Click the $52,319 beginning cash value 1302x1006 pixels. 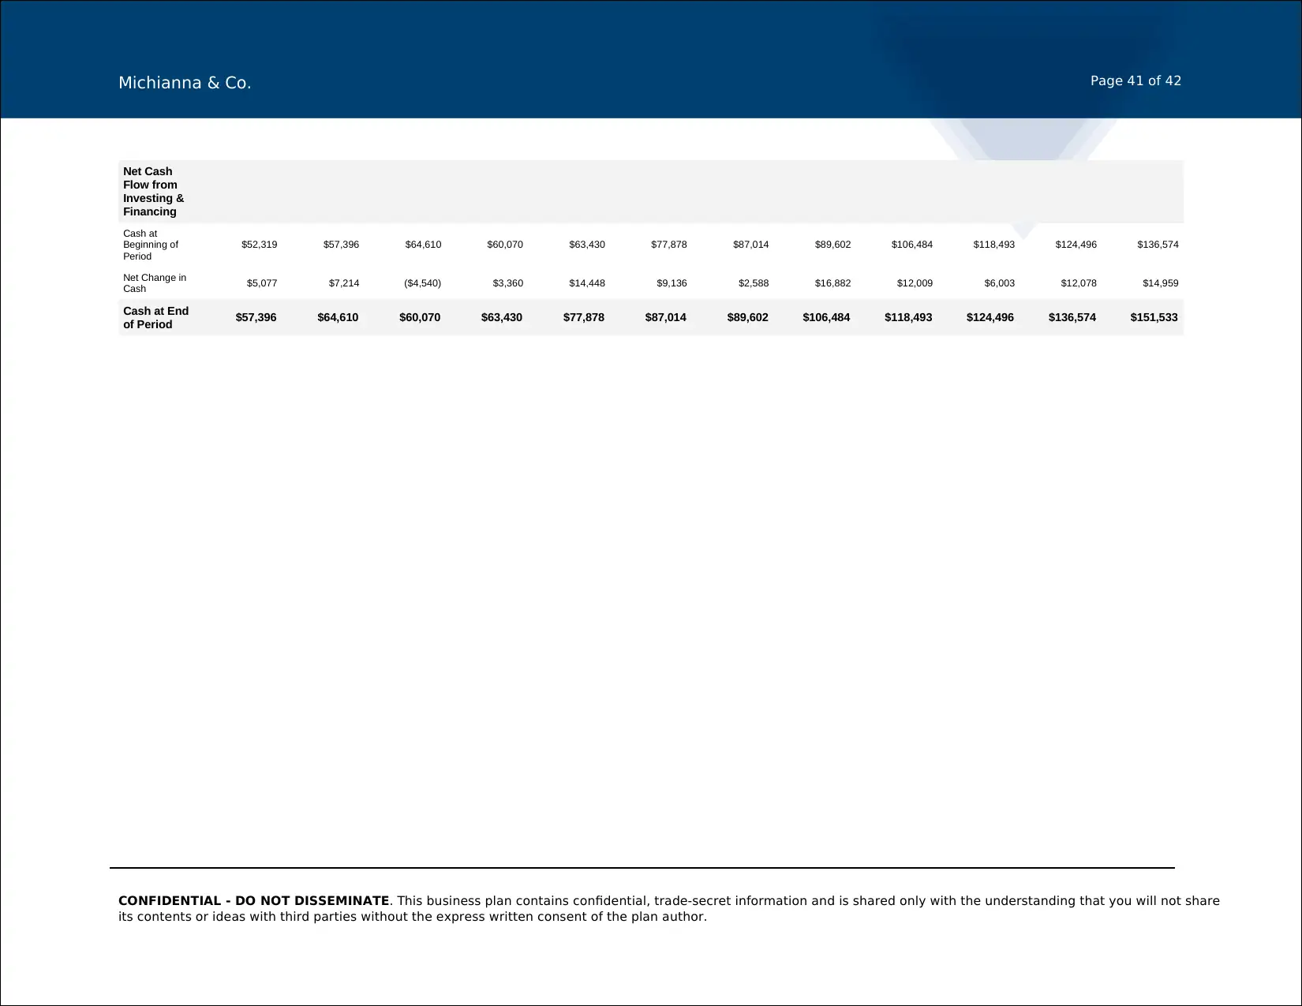260,245
